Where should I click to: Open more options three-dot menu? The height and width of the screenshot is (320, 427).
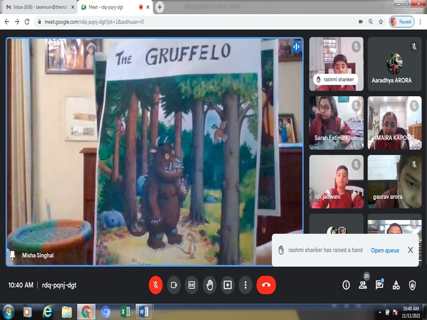(246, 285)
